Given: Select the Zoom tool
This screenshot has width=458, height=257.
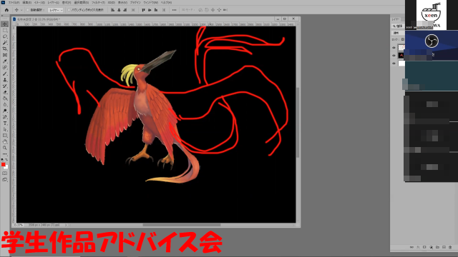Looking at the screenshot, I should click(x=5, y=148).
